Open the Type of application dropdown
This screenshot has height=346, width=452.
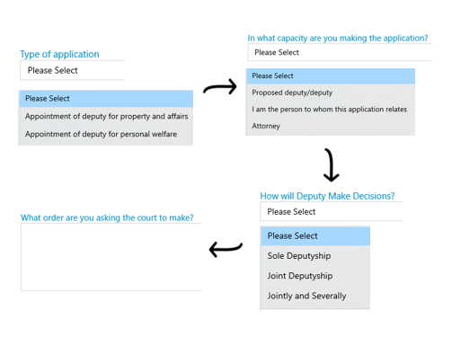click(x=72, y=70)
